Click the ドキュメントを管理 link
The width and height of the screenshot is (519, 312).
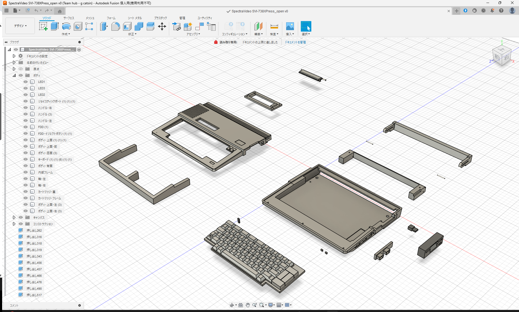pyautogui.click(x=295, y=42)
